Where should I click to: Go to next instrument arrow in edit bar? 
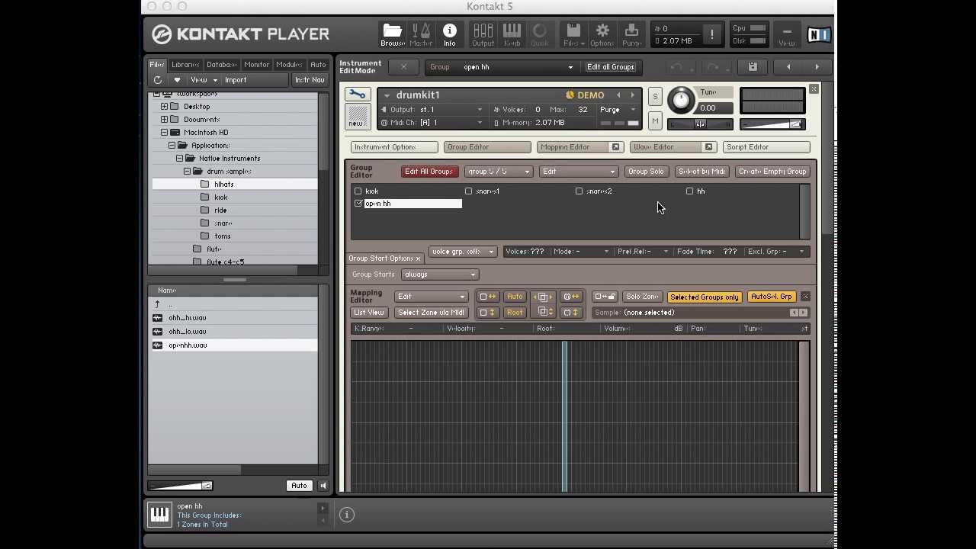click(x=817, y=67)
